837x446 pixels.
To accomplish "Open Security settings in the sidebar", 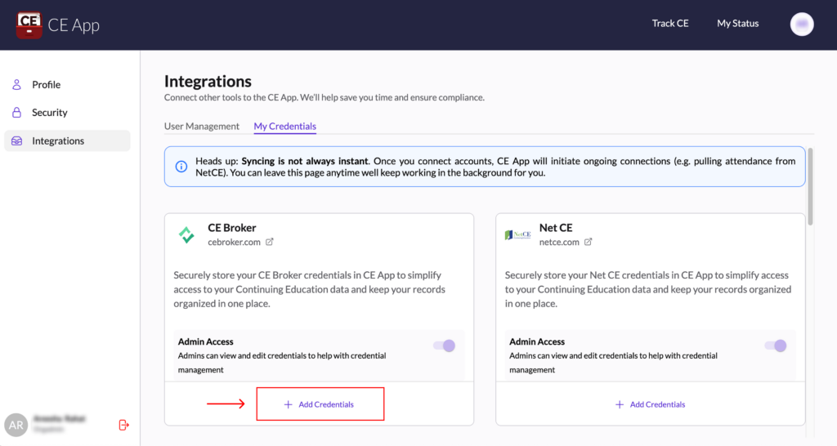I will point(49,113).
